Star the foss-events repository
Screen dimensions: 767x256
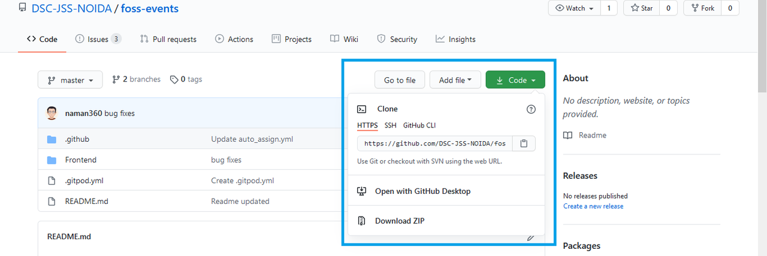coord(642,8)
